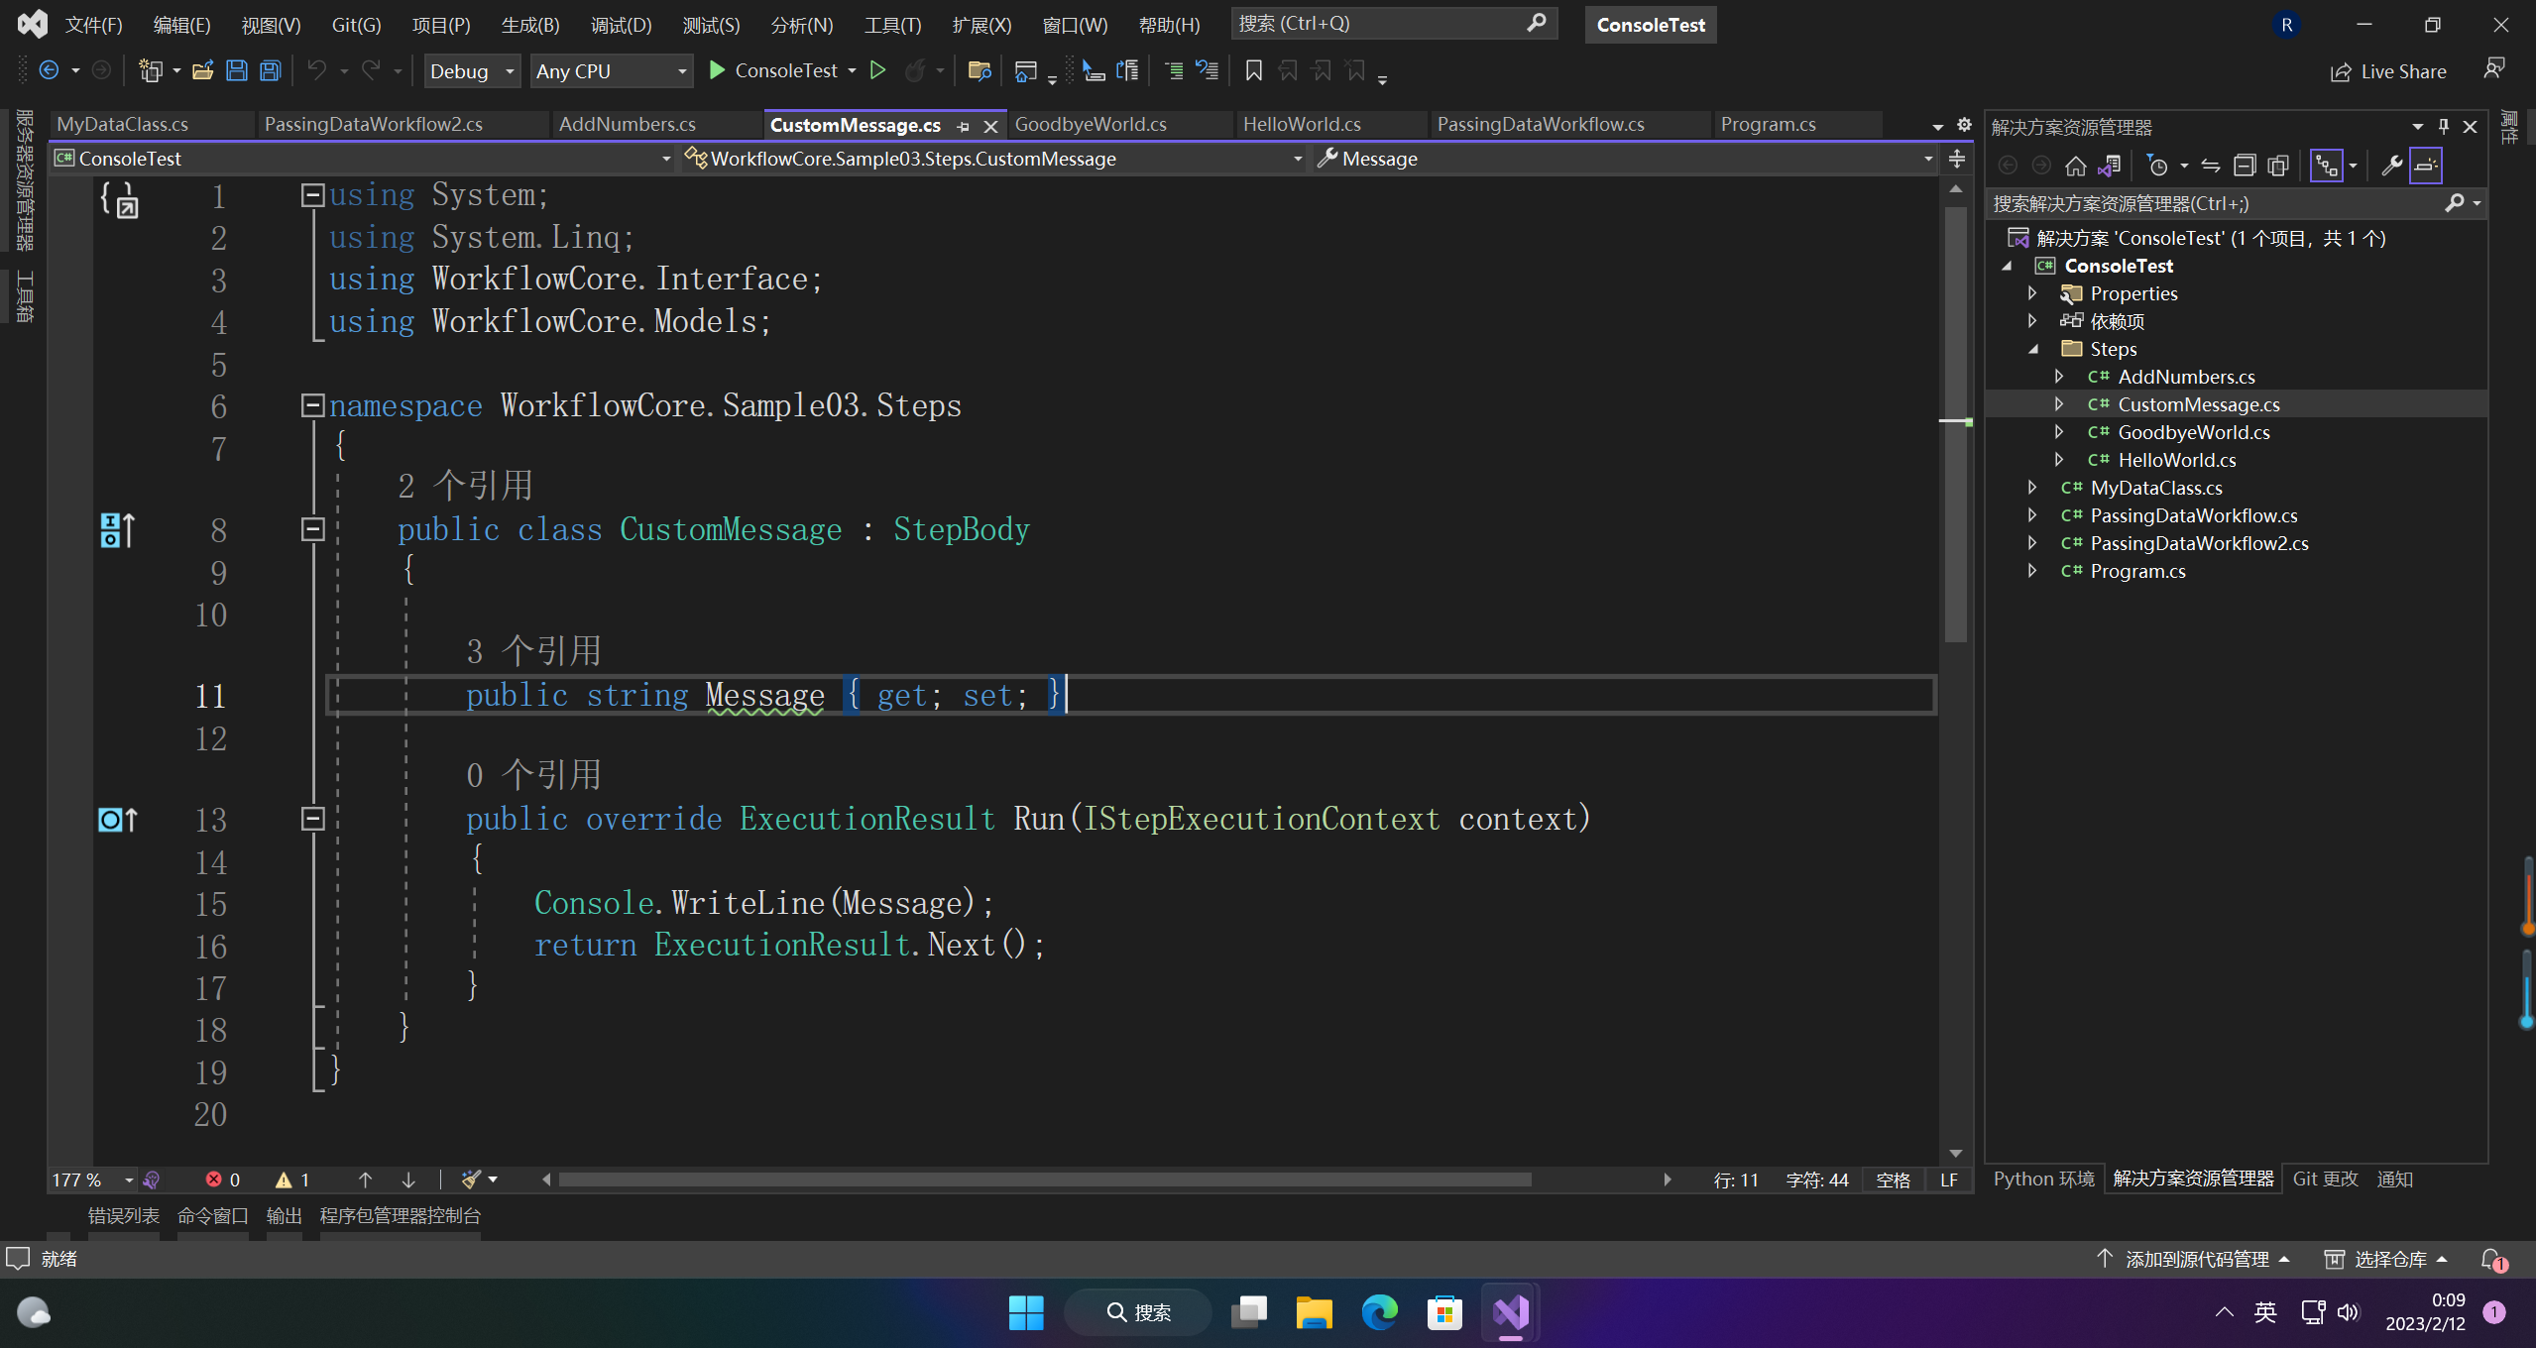Click the Save All toolbar icon

point(270,70)
